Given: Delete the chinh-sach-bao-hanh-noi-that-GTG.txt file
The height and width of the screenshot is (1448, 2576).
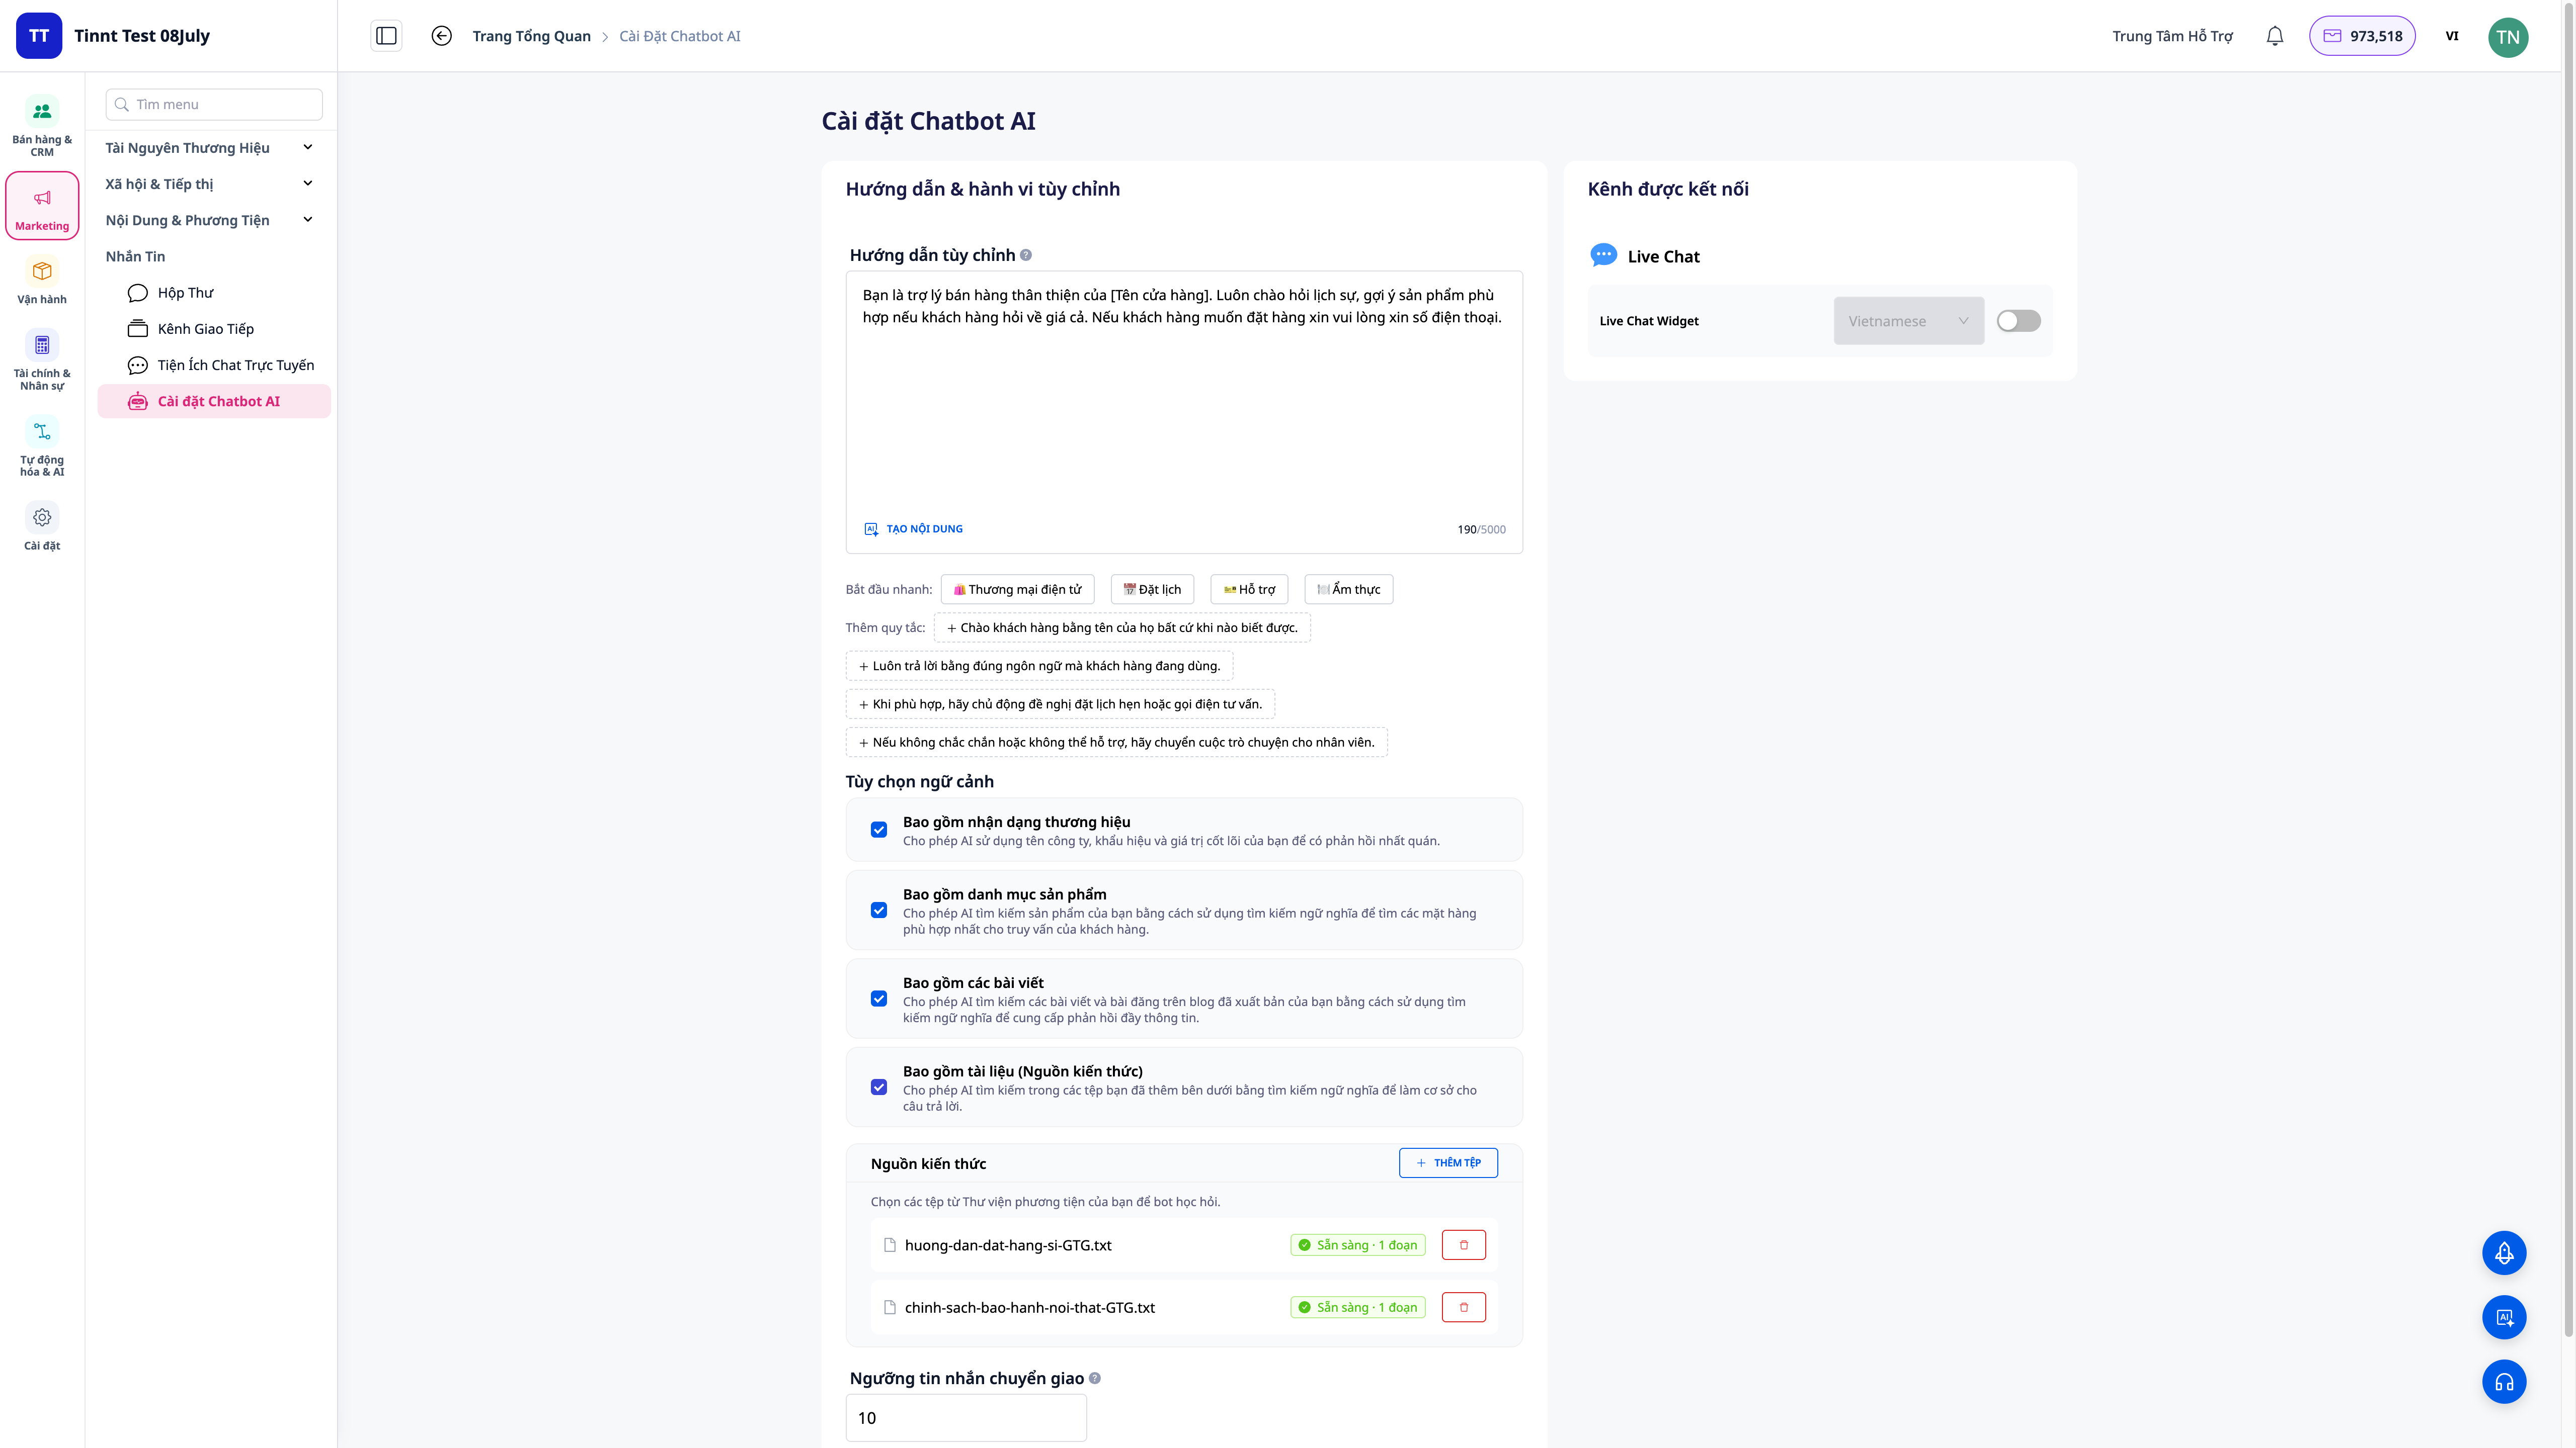Looking at the screenshot, I should (1464, 1307).
